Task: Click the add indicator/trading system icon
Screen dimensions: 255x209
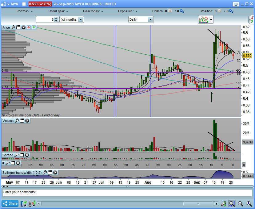Action: pyautogui.click(x=203, y=19)
